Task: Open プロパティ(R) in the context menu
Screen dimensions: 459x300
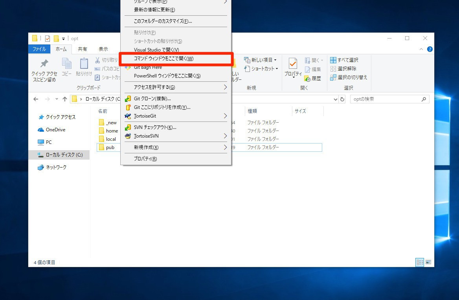Action: [176, 159]
